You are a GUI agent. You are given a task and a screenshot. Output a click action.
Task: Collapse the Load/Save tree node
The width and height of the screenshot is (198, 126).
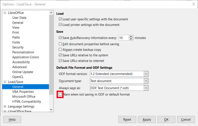(x=5, y=82)
